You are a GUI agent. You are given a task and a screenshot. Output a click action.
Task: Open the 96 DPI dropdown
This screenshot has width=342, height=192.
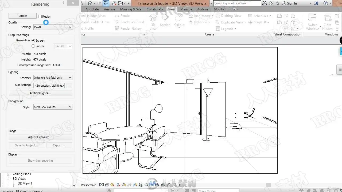(63, 46)
